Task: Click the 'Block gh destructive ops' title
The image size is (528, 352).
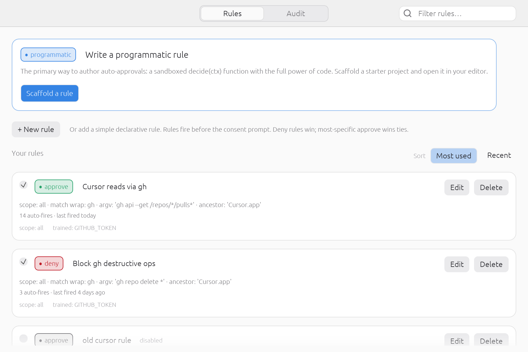Action: (114, 263)
